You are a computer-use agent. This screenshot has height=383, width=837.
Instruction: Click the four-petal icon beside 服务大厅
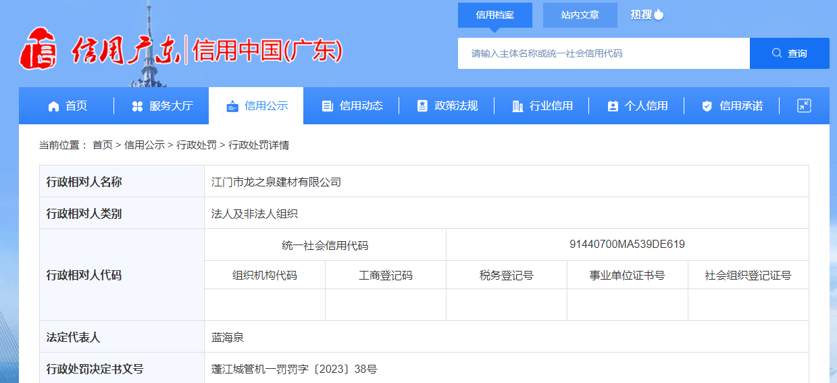click(x=137, y=106)
